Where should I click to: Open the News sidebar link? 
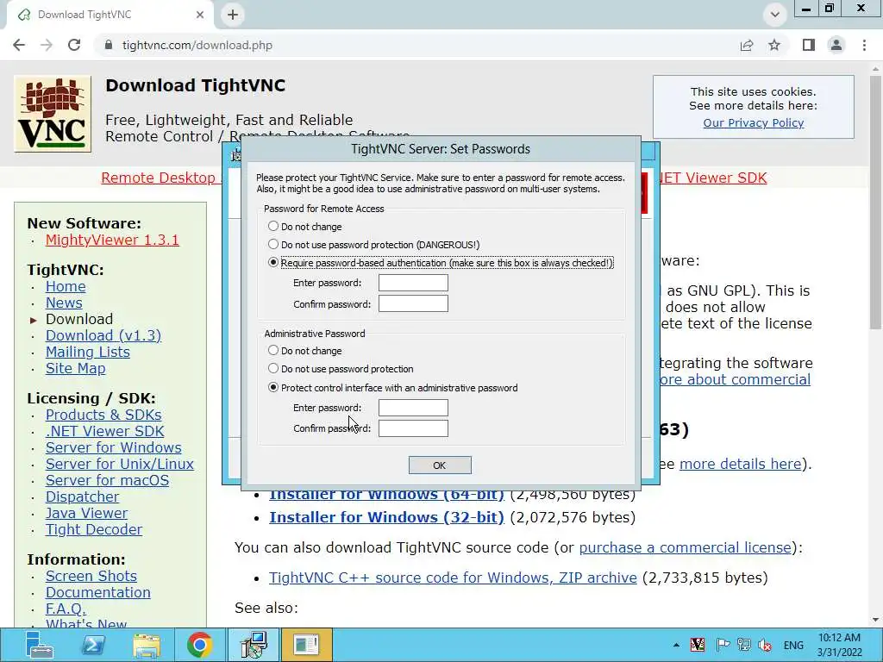[64, 303]
